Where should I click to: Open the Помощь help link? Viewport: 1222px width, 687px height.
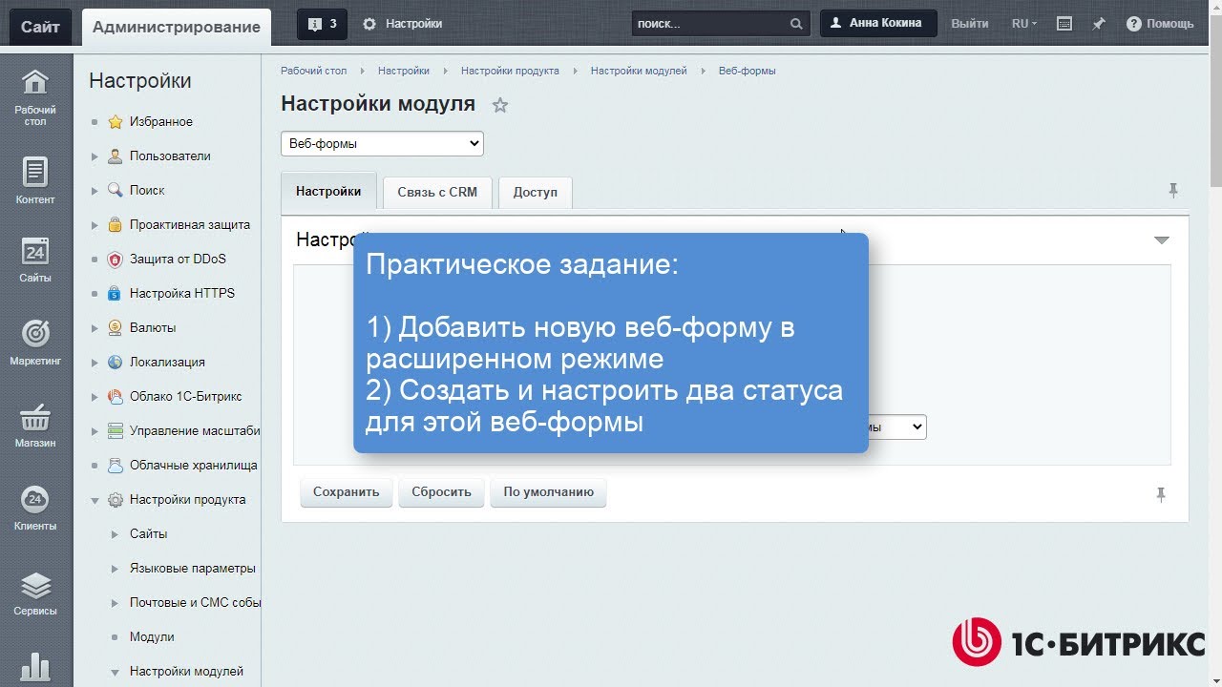1160,24
